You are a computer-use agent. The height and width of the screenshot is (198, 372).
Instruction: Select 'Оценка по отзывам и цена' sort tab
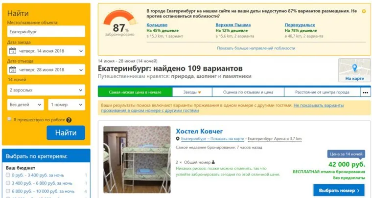(x=248, y=92)
